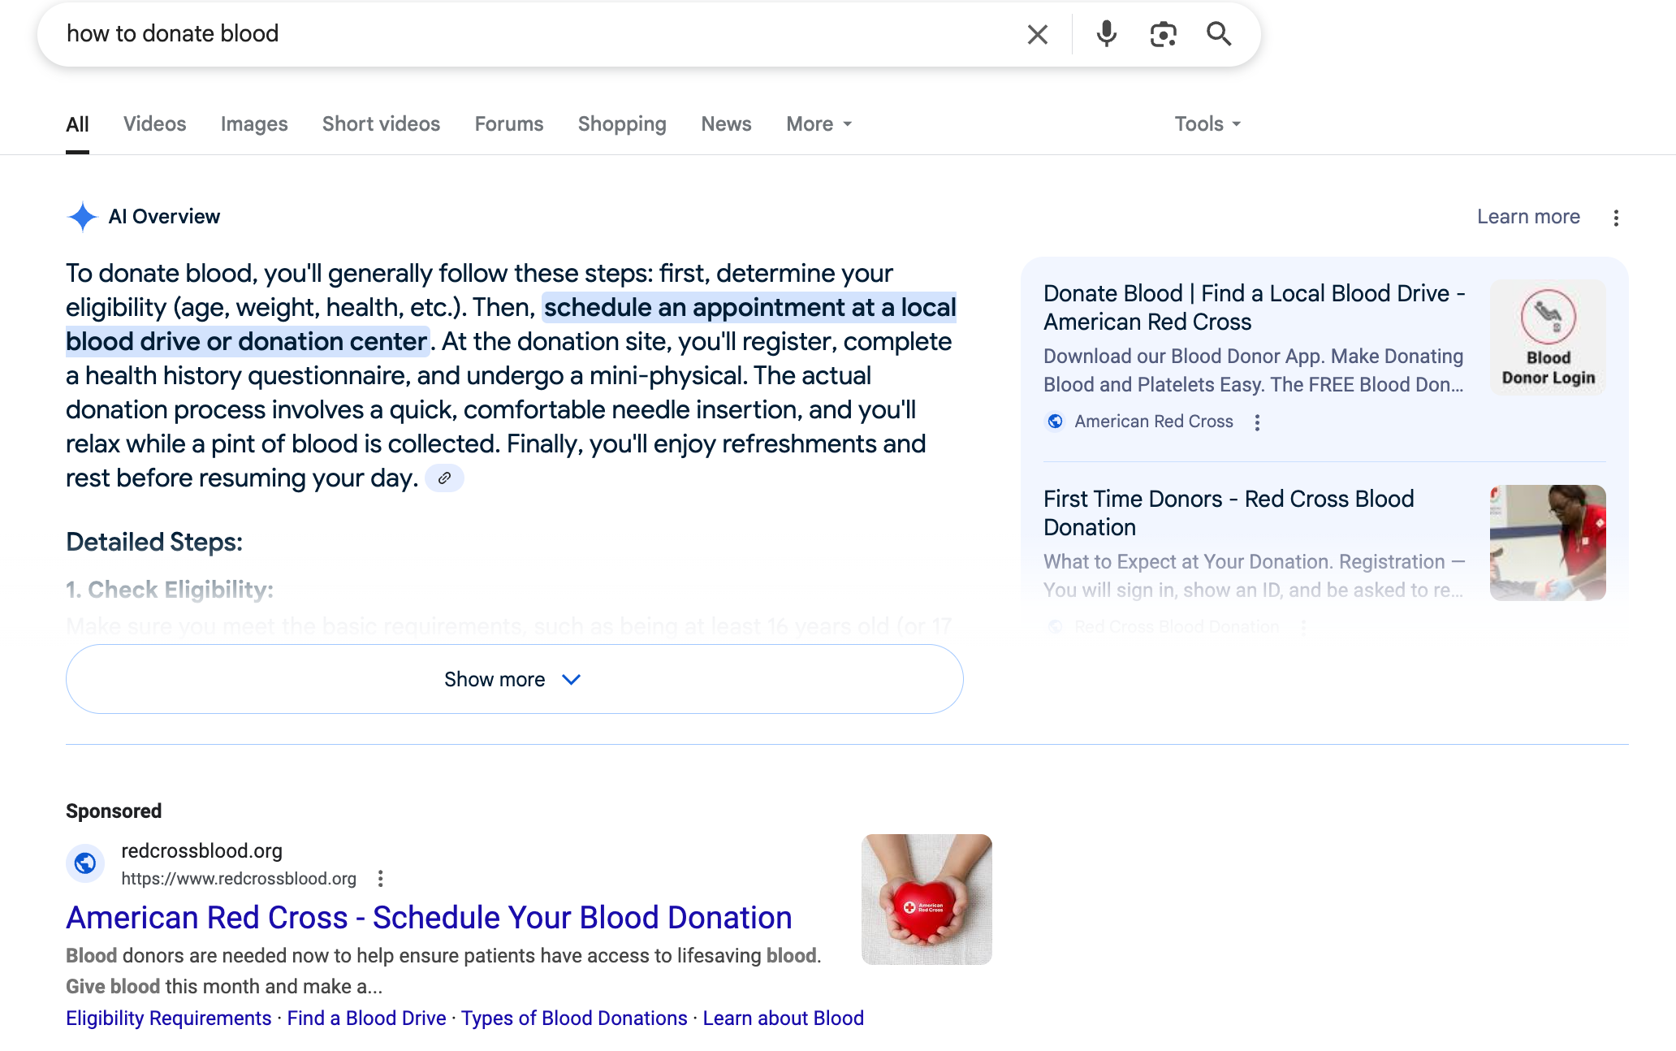
Task: Start voice search with microphone icon
Action: click(1106, 34)
